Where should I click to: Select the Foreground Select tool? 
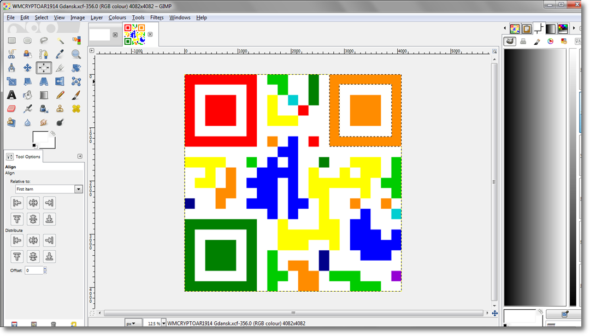[x=27, y=54]
